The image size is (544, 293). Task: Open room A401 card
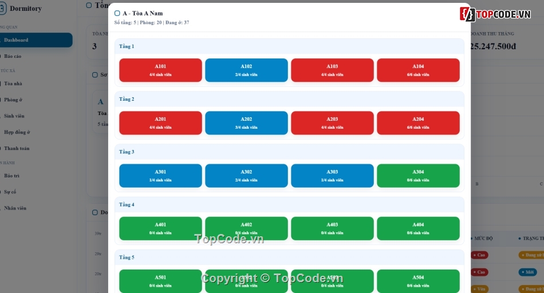160,228
